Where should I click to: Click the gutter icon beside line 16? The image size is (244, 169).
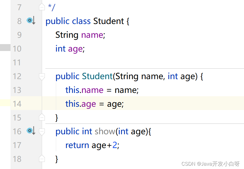(x=31, y=131)
